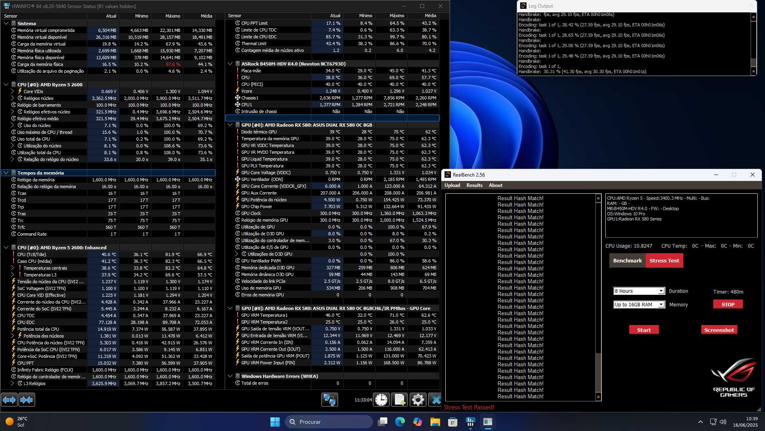Expand L3 Relógios row
The height and width of the screenshot is (431, 765).
[x=12, y=383]
